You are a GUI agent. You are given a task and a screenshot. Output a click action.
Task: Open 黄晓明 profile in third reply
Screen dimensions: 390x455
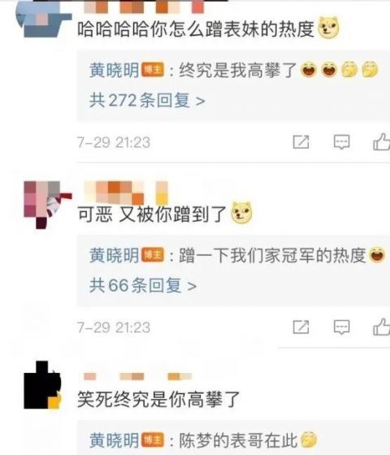pyautogui.click(x=114, y=440)
